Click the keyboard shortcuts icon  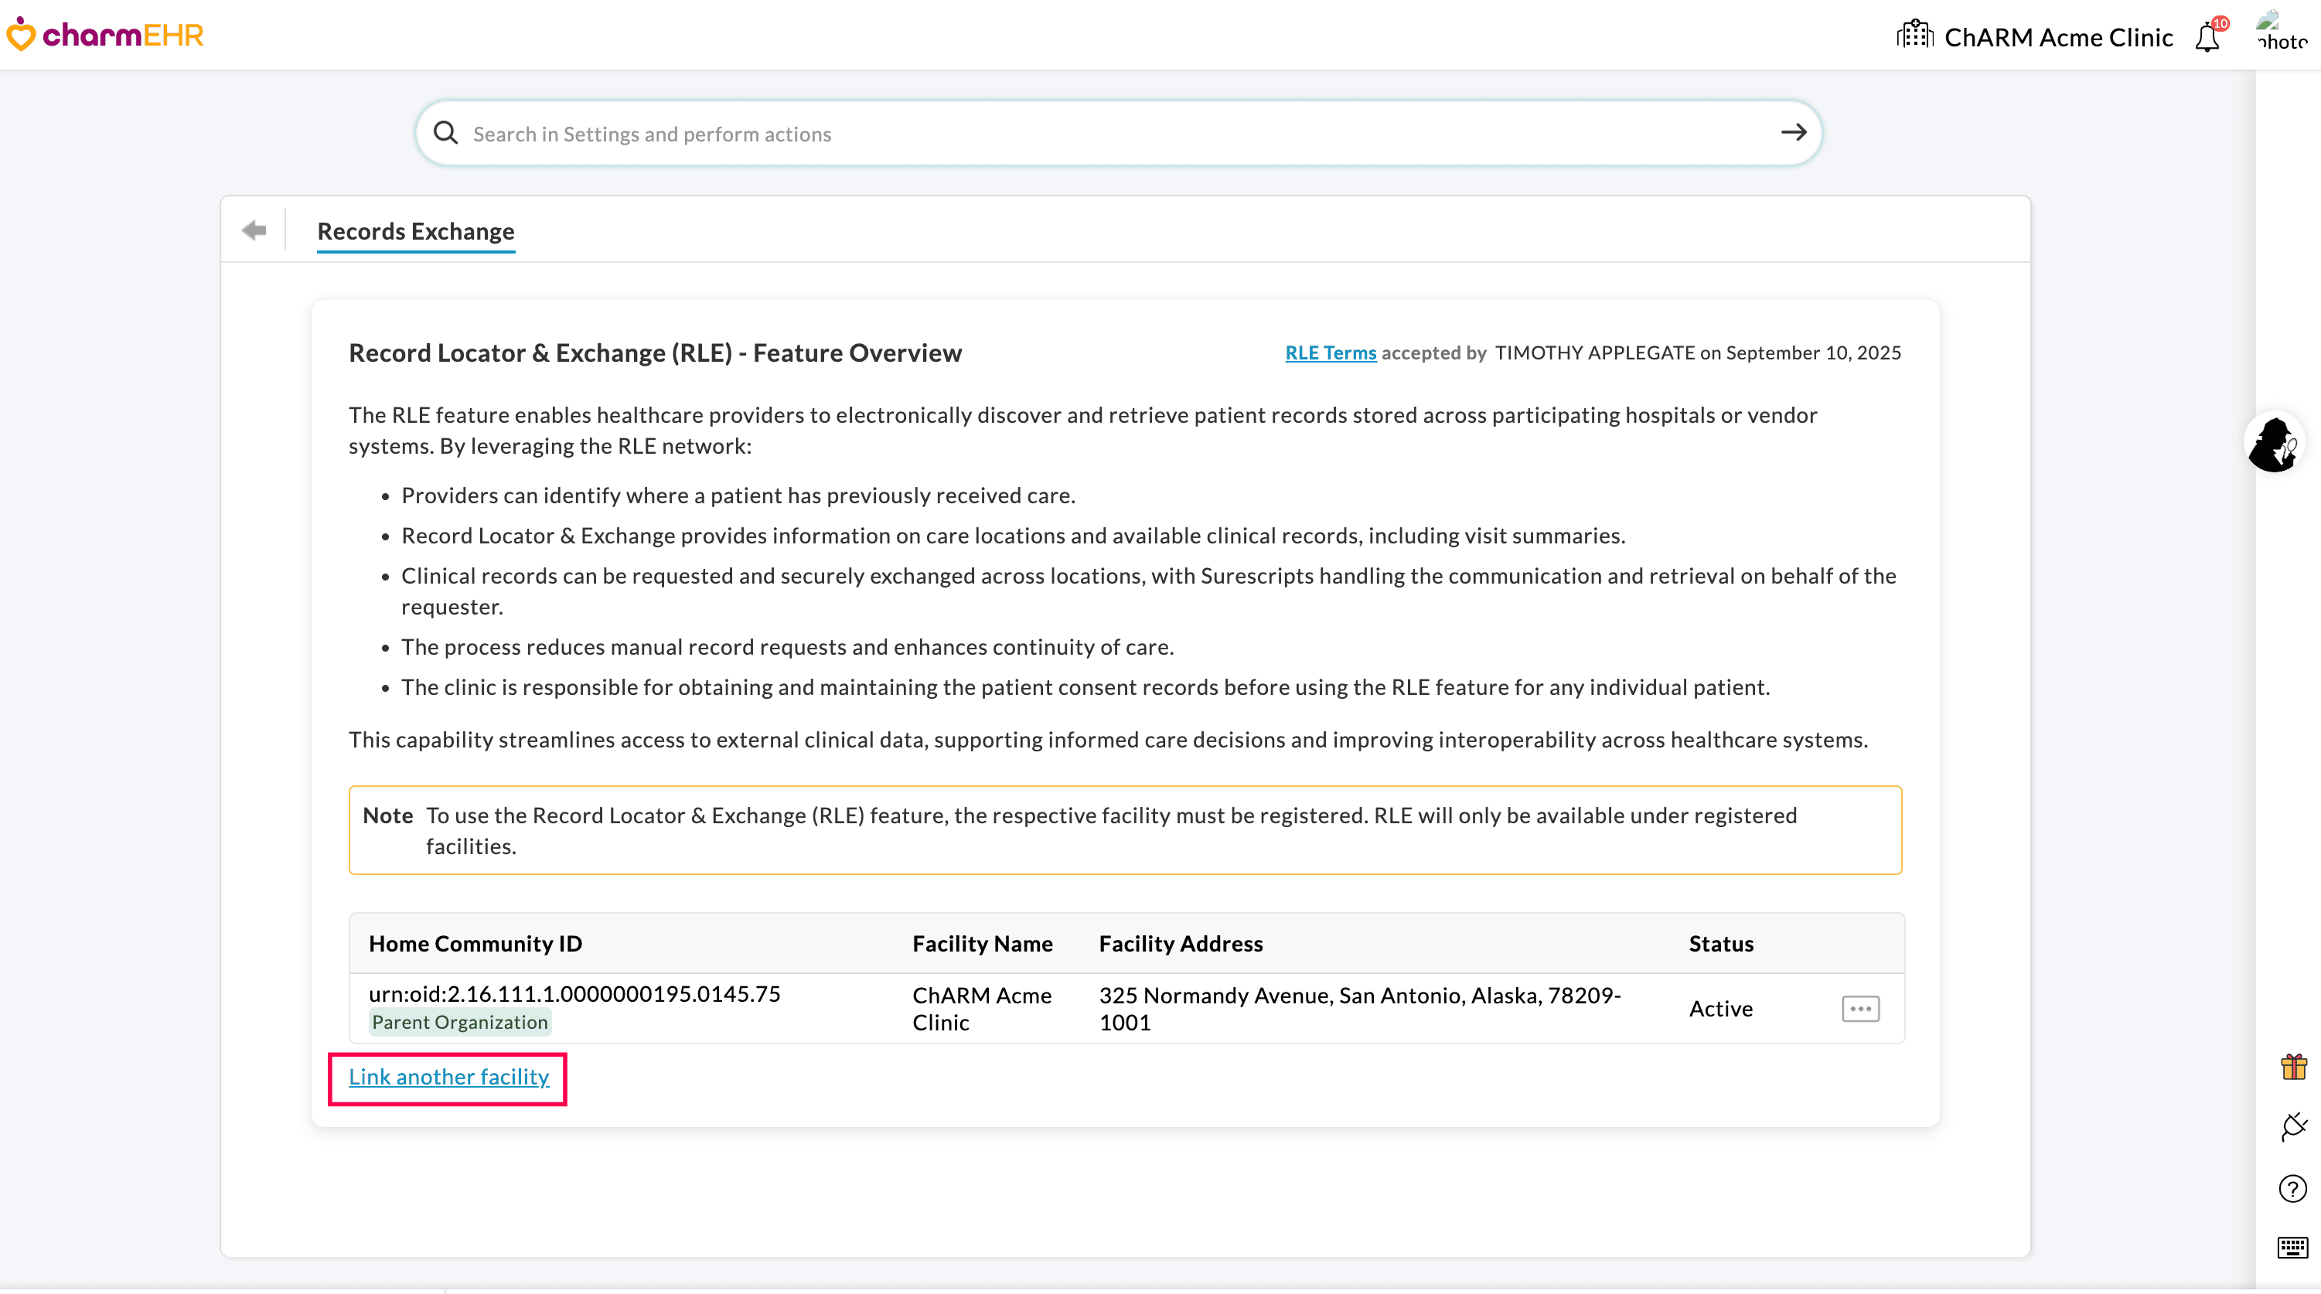tap(2292, 1247)
